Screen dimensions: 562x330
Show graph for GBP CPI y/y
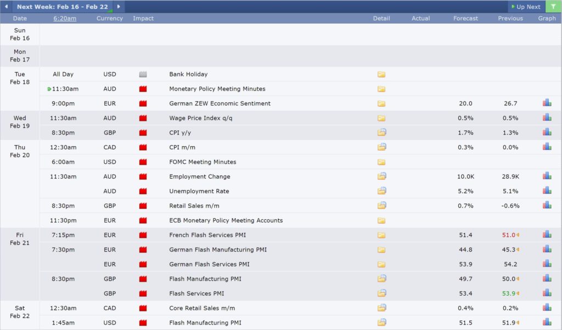tap(547, 132)
